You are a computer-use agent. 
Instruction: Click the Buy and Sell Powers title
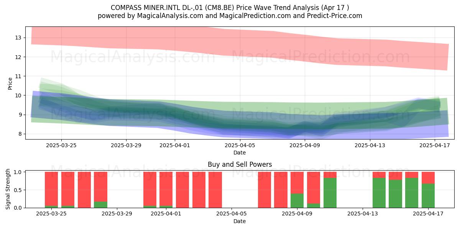coord(240,164)
